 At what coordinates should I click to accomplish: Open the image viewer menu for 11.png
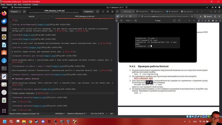point(179,20)
